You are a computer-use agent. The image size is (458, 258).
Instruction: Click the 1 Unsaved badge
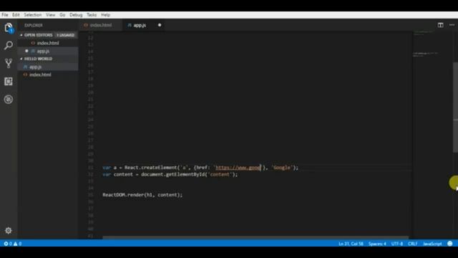point(65,35)
